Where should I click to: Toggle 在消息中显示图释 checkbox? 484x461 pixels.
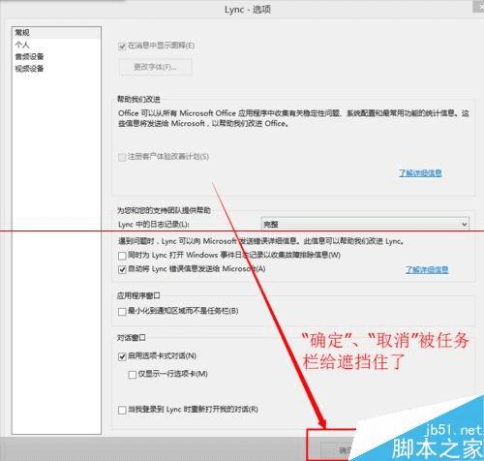click(x=122, y=46)
